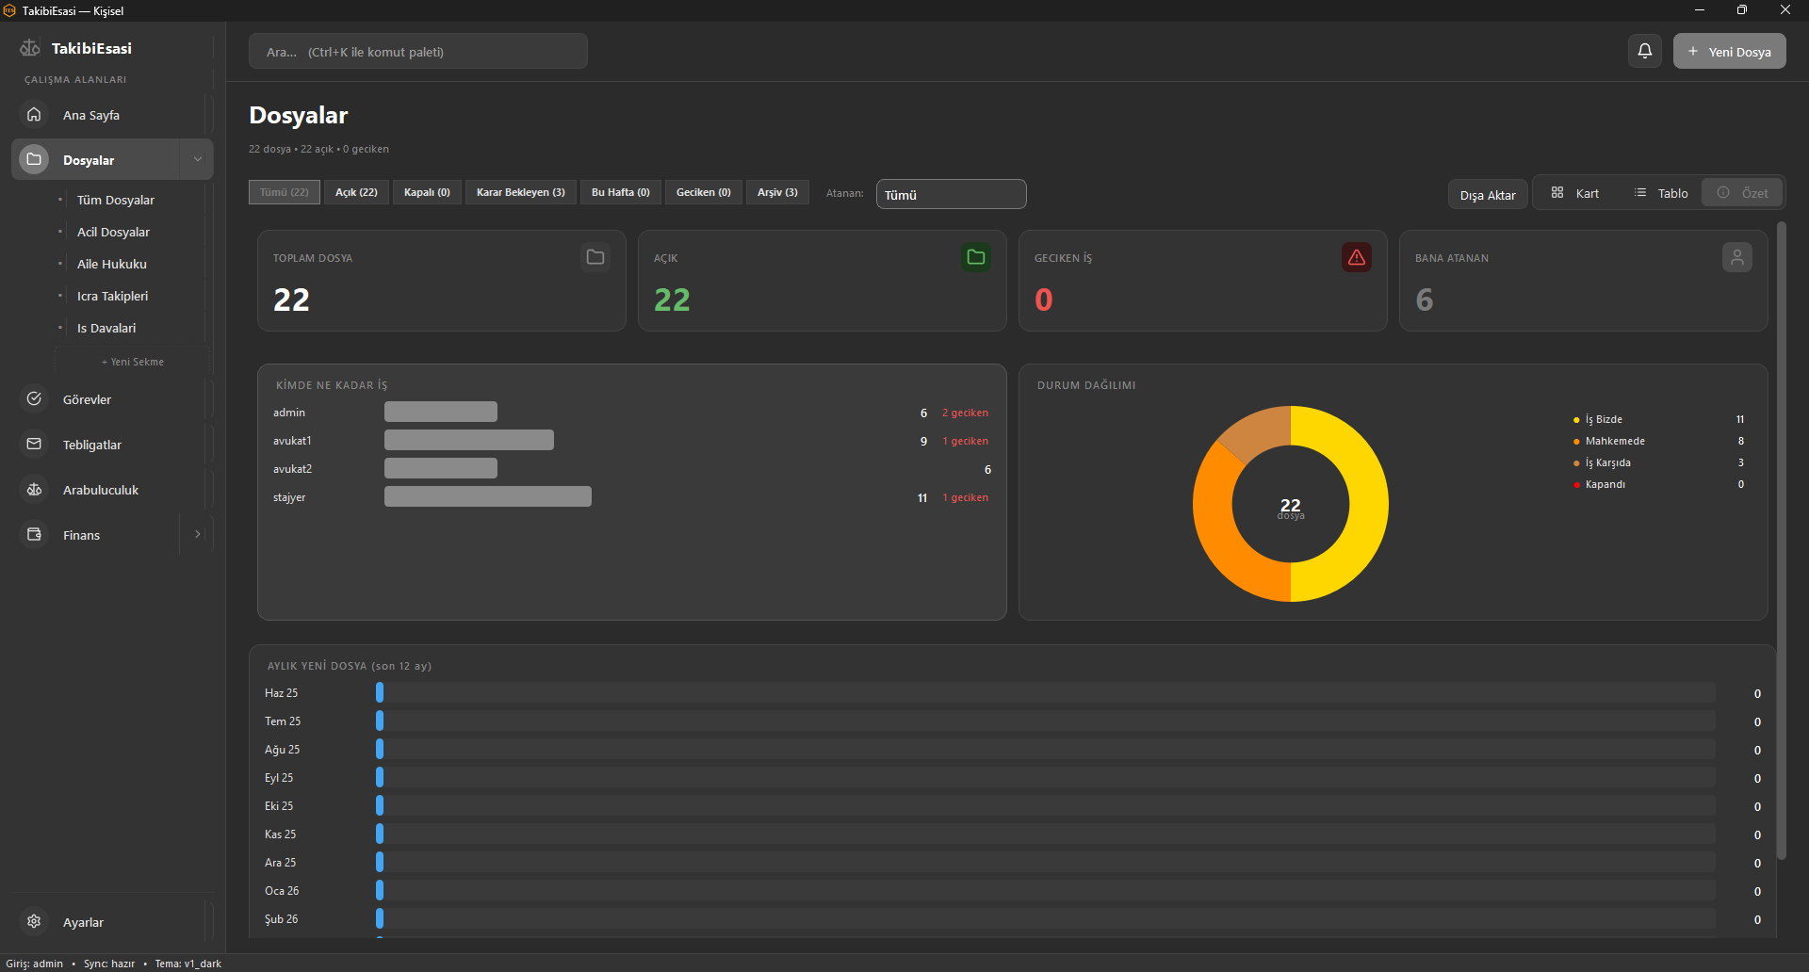The height and width of the screenshot is (972, 1809).
Task: Open the notifications bell icon
Action: [1645, 51]
